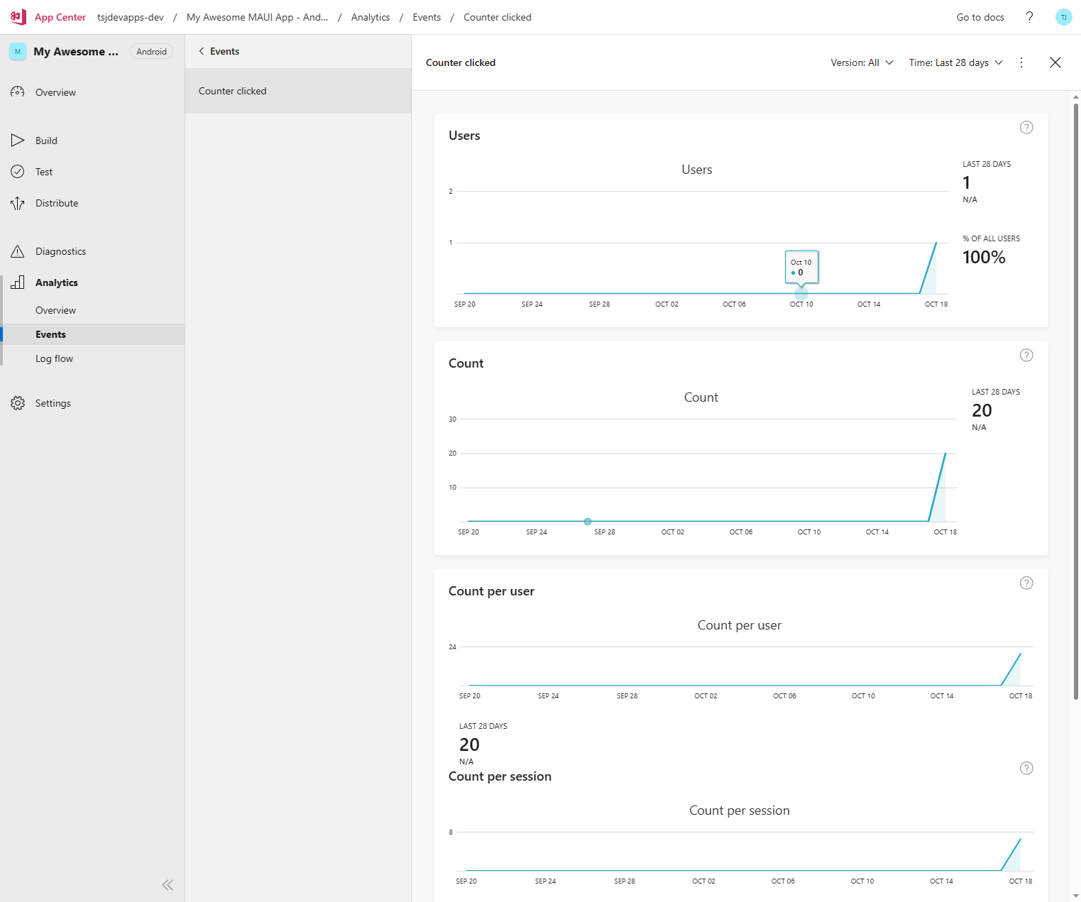The image size is (1081, 902).
Task: Open Settings from the sidebar
Action: coord(53,403)
